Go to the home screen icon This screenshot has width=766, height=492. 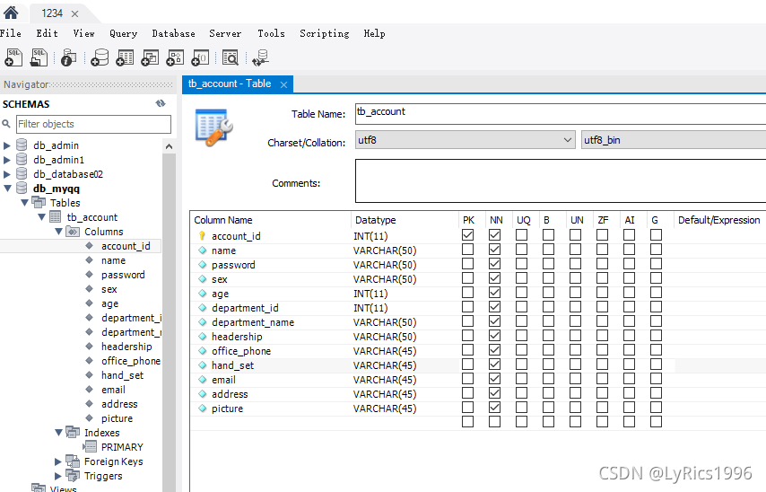[11, 13]
